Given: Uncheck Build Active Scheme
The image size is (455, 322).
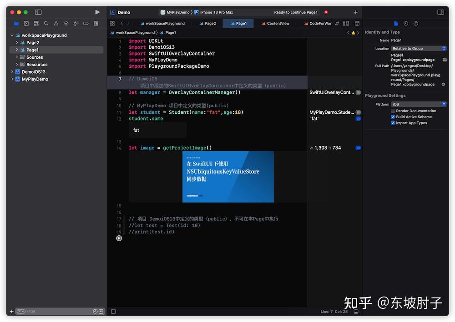Looking at the screenshot, I should [x=393, y=117].
